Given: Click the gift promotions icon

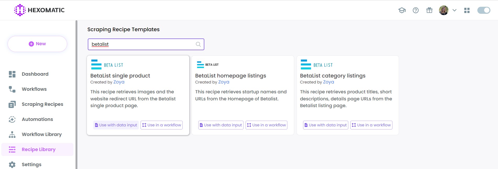Looking at the screenshot, I should pyautogui.click(x=429, y=10).
